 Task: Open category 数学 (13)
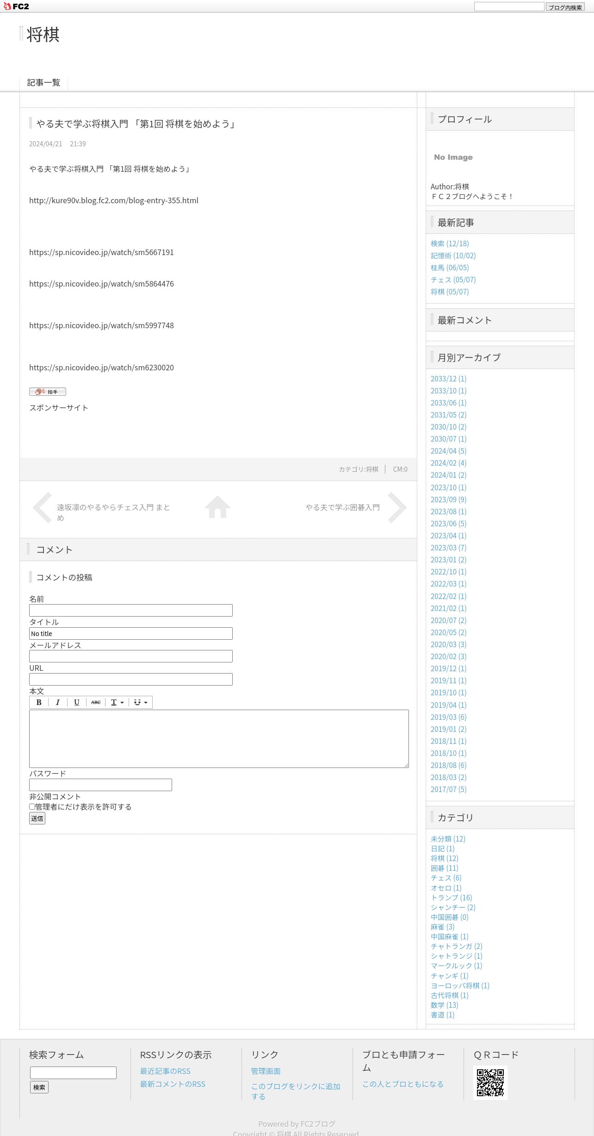click(445, 1005)
